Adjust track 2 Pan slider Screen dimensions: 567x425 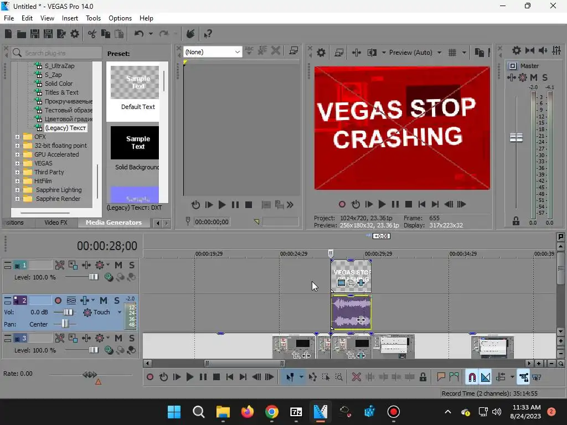65,324
